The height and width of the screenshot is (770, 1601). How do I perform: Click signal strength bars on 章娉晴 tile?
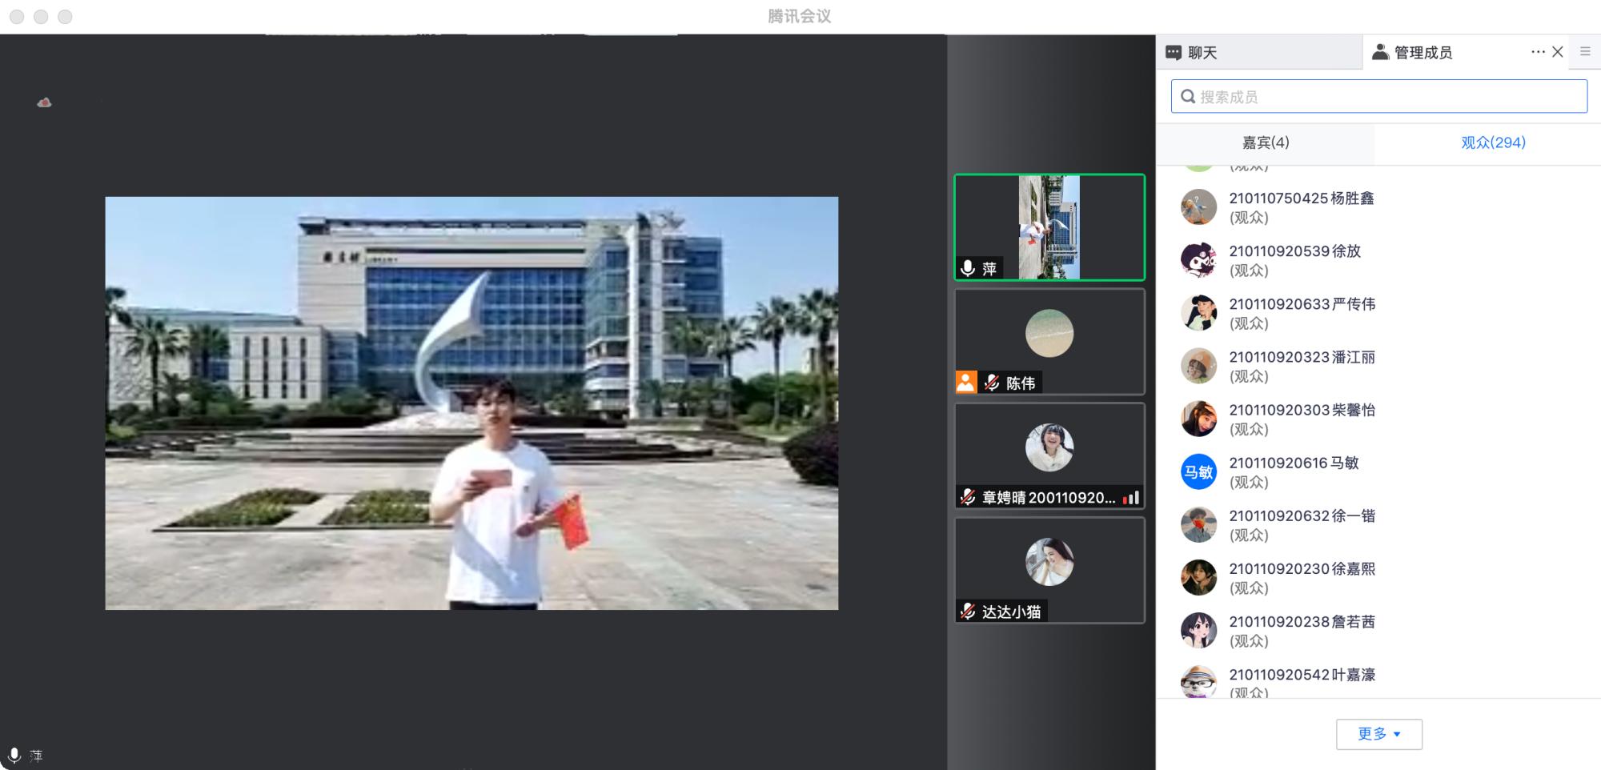click(1130, 498)
